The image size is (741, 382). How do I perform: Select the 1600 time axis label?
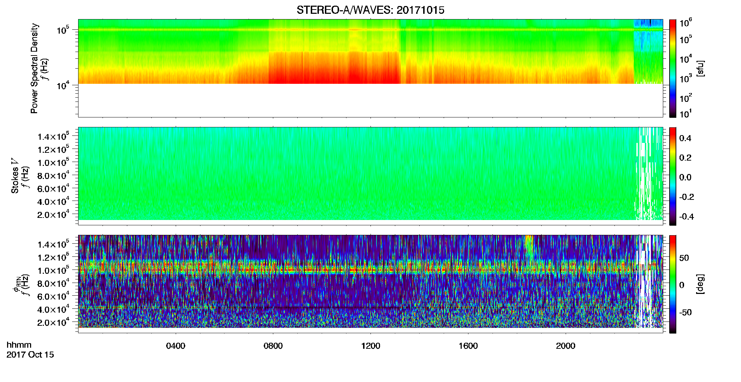(468, 346)
